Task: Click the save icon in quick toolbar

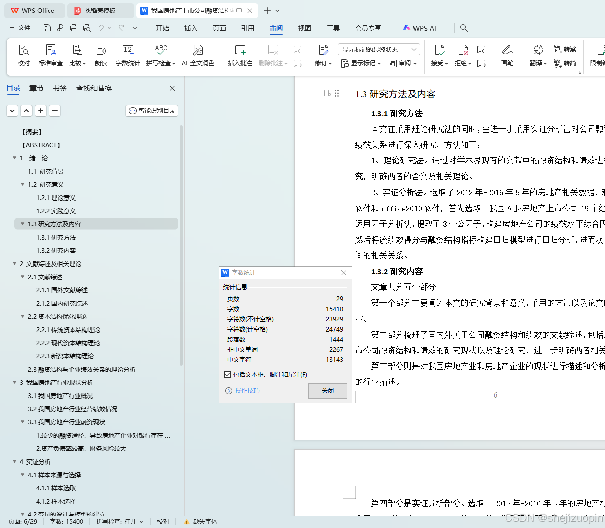Action: [x=47, y=28]
